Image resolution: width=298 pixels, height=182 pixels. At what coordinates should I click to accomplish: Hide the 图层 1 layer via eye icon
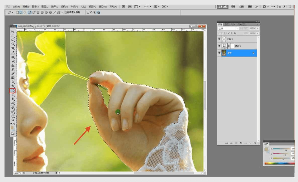coord(219,39)
